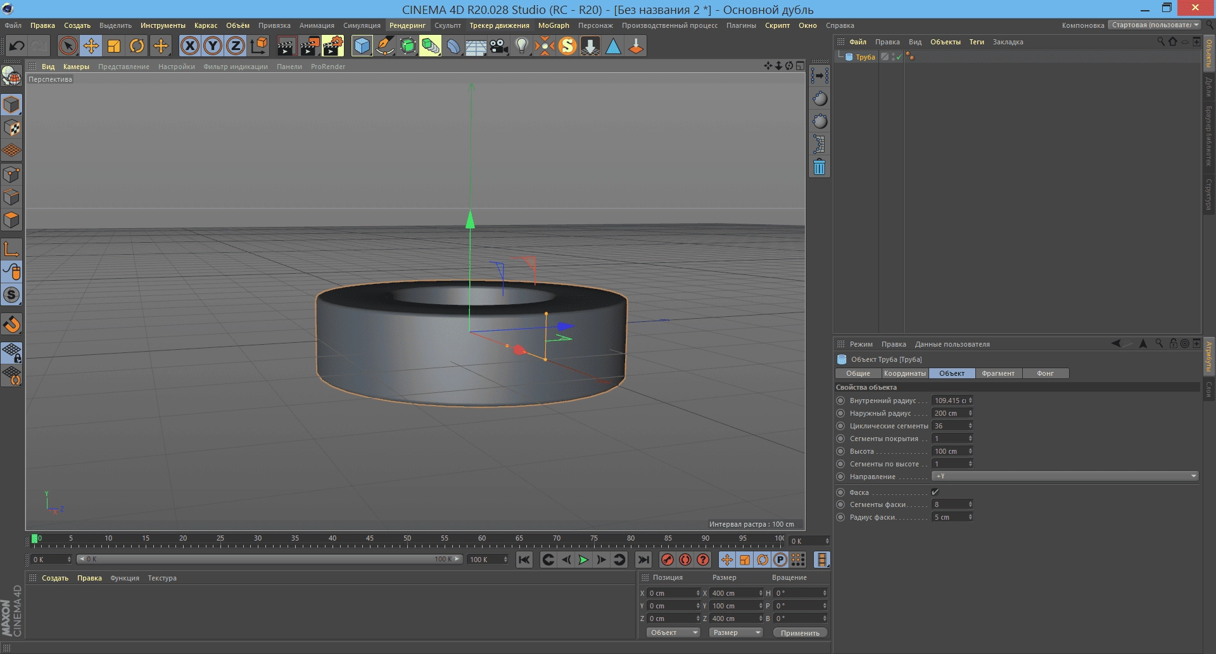Viewport: 1216px width, 654px height.
Task: Switch to Координаты tab
Action: (904, 373)
